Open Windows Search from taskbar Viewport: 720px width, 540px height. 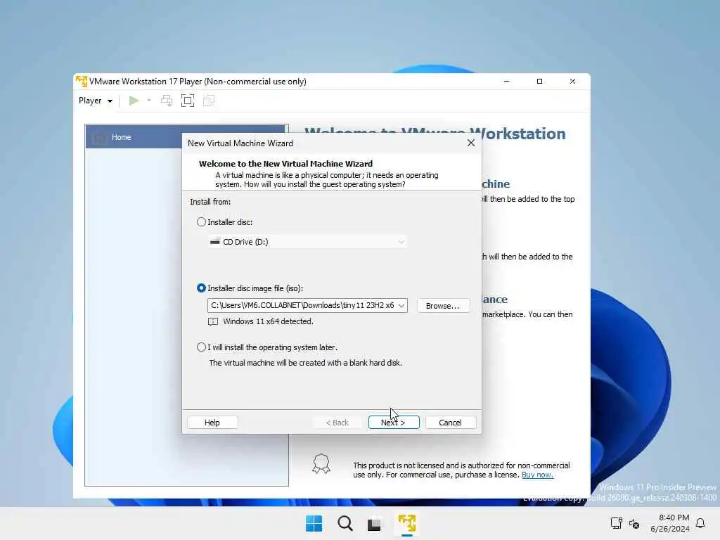pos(345,523)
